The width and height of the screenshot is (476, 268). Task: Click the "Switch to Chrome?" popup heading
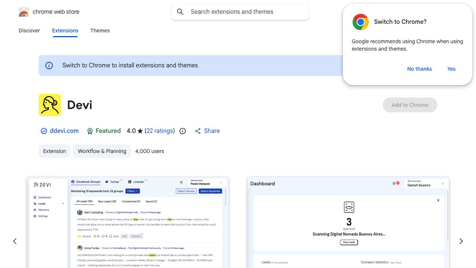(400, 22)
